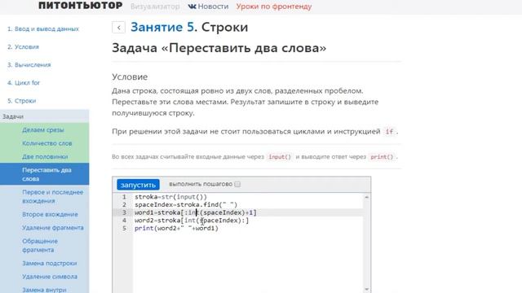
Task: Open task Делаем срезы
Action: click(x=43, y=130)
